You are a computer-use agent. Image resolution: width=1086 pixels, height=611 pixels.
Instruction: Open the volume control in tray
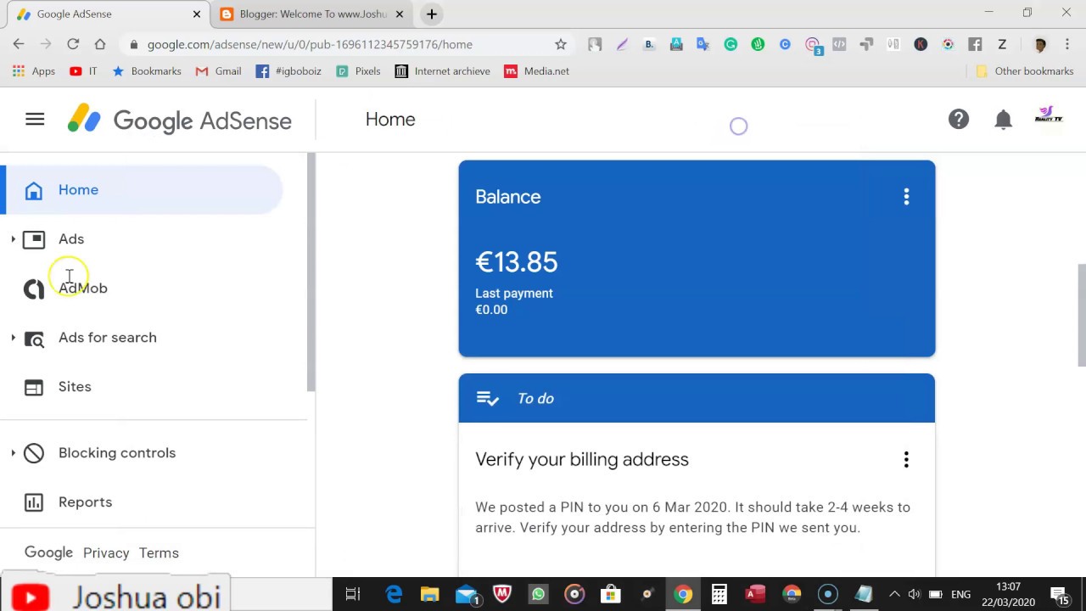coord(914,594)
